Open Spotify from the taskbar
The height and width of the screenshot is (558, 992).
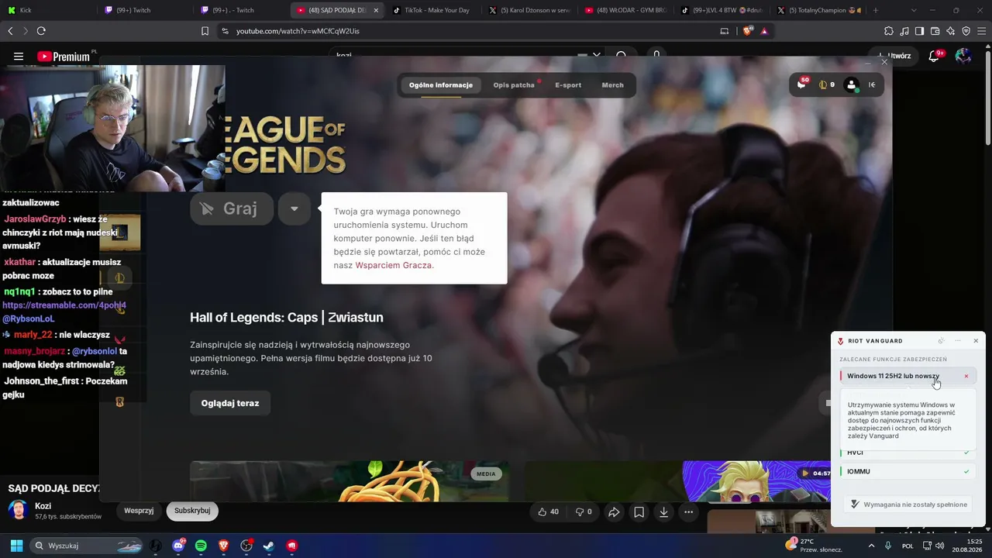click(201, 546)
